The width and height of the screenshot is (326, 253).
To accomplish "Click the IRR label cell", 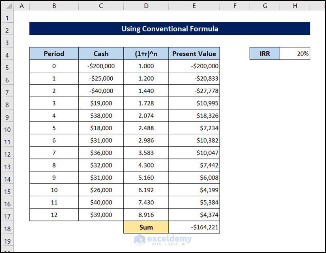I will [x=265, y=54].
